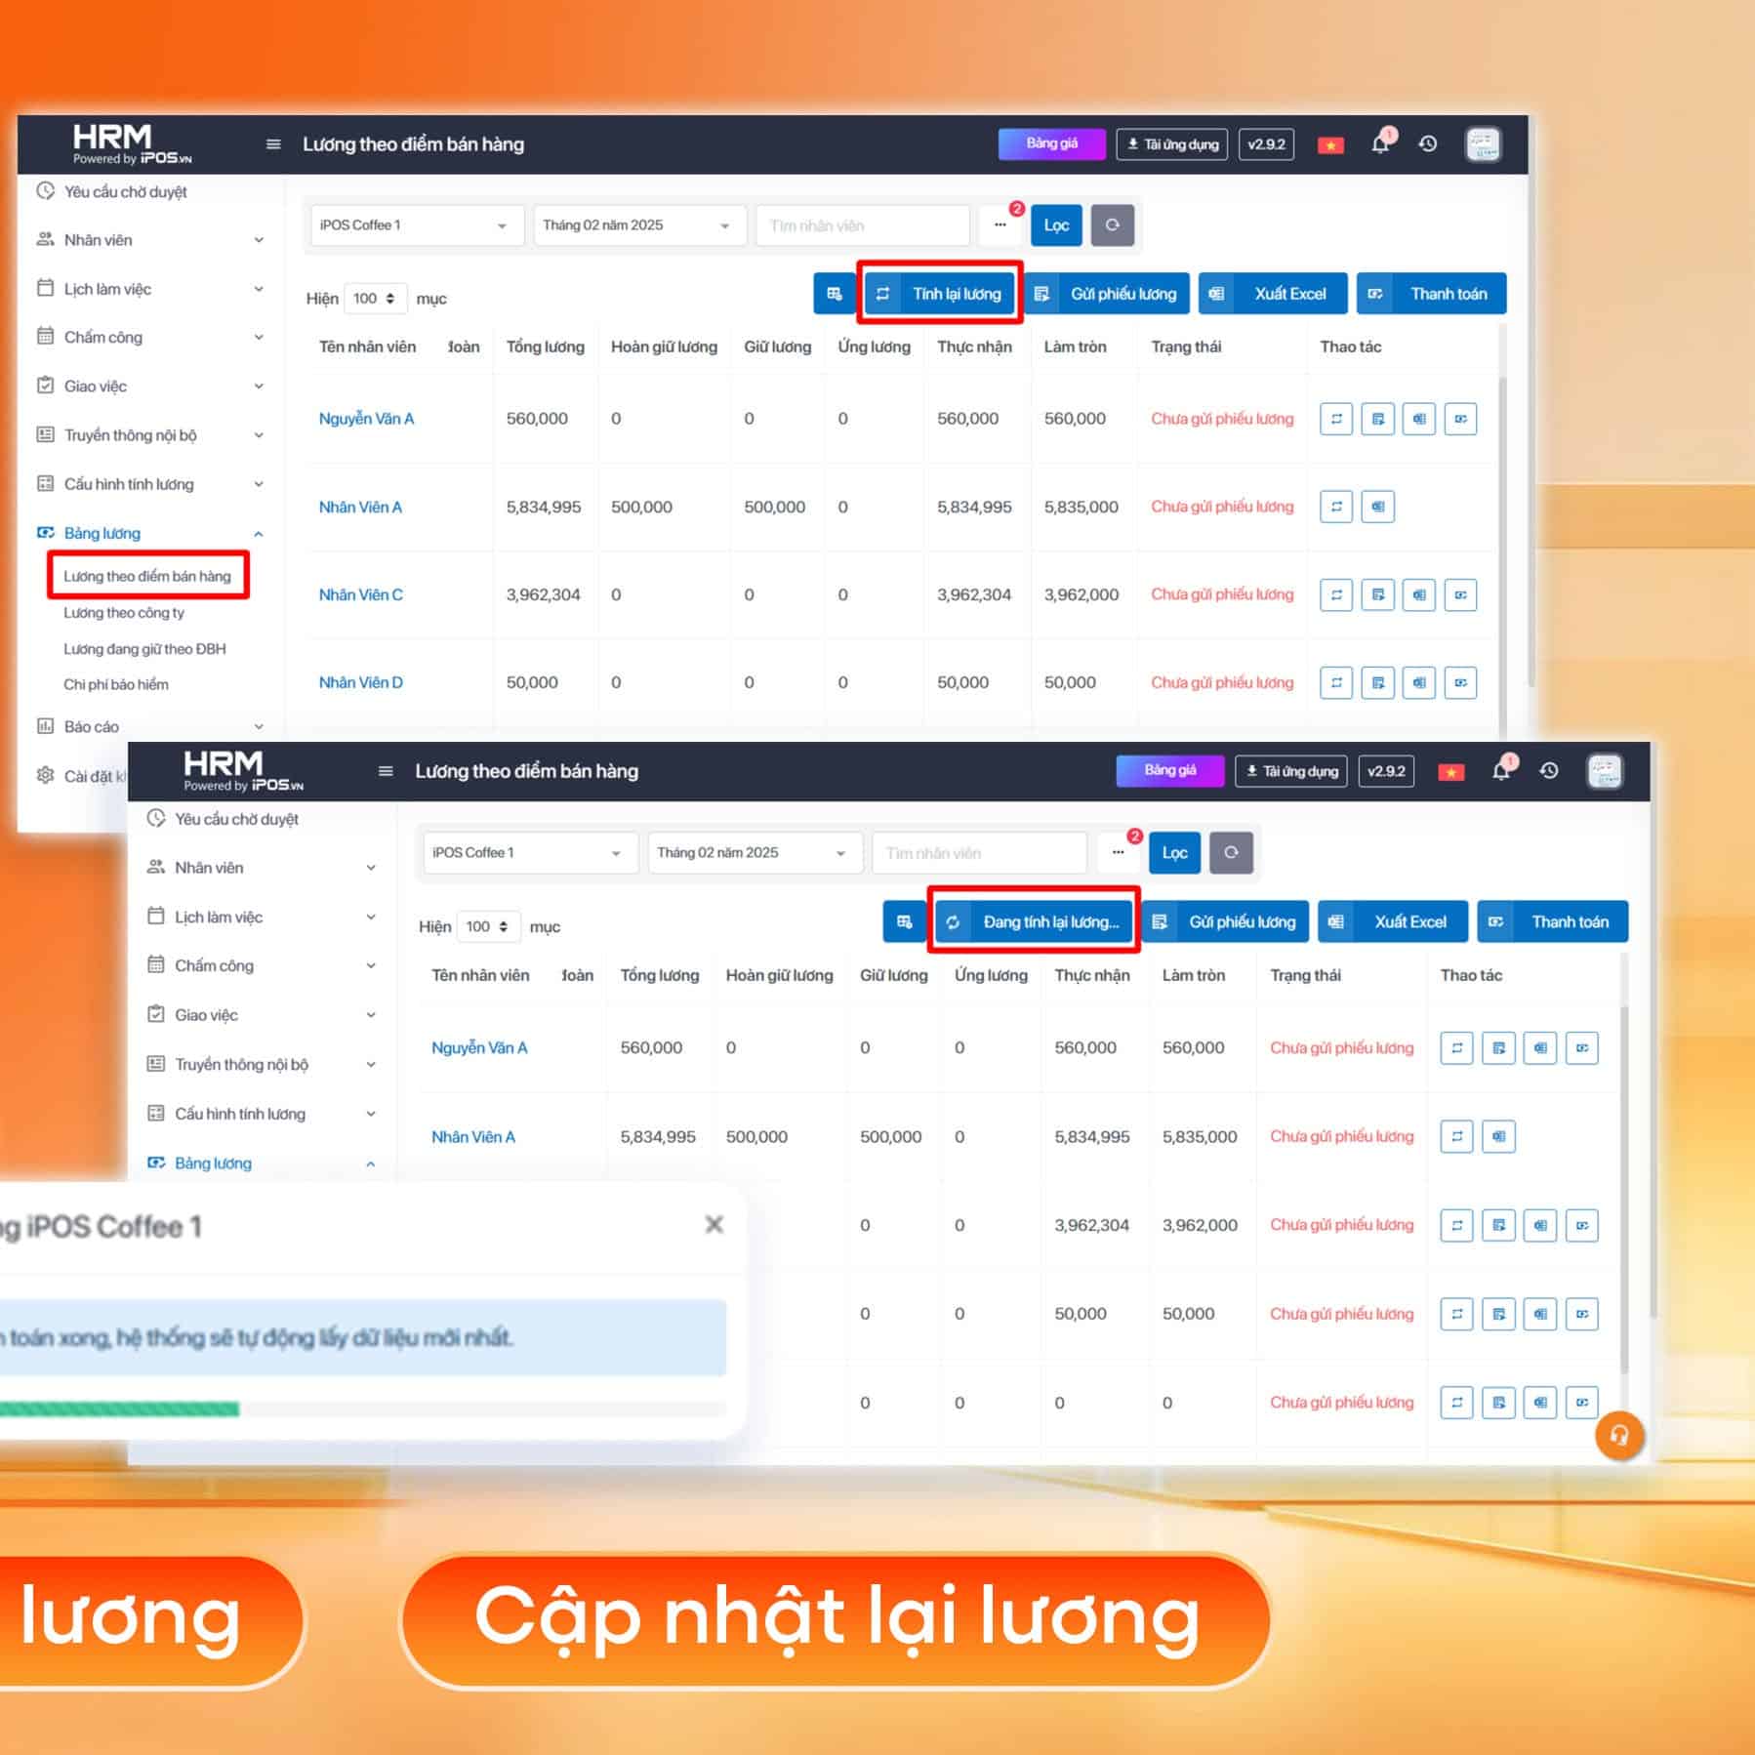Open iPOS Coffee 1 store dropdown in top window

coord(418,225)
